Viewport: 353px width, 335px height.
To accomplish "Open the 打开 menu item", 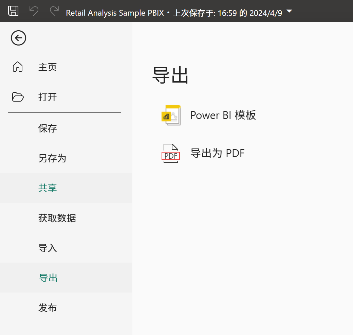I will [x=48, y=97].
